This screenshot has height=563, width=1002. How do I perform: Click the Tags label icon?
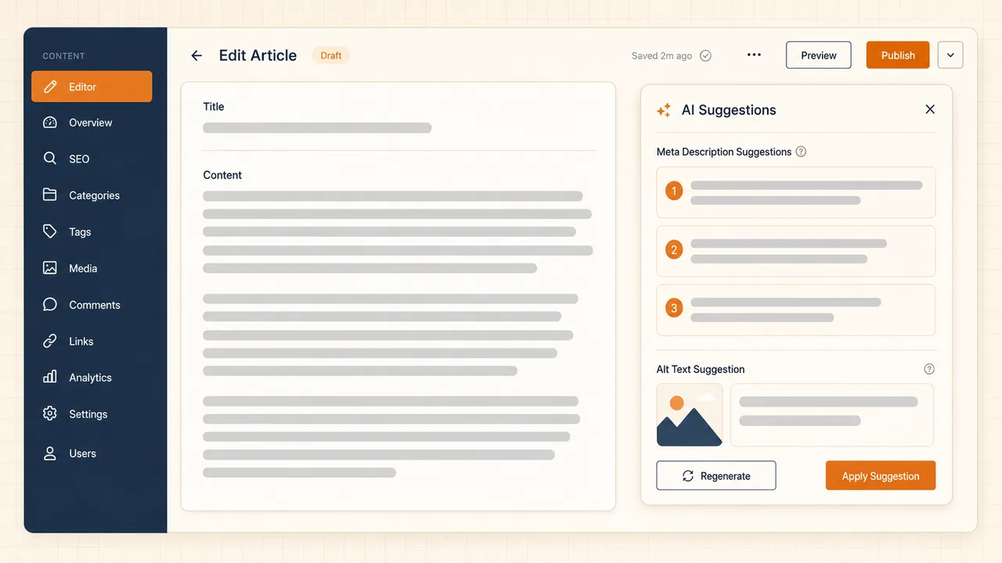[x=50, y=231]
